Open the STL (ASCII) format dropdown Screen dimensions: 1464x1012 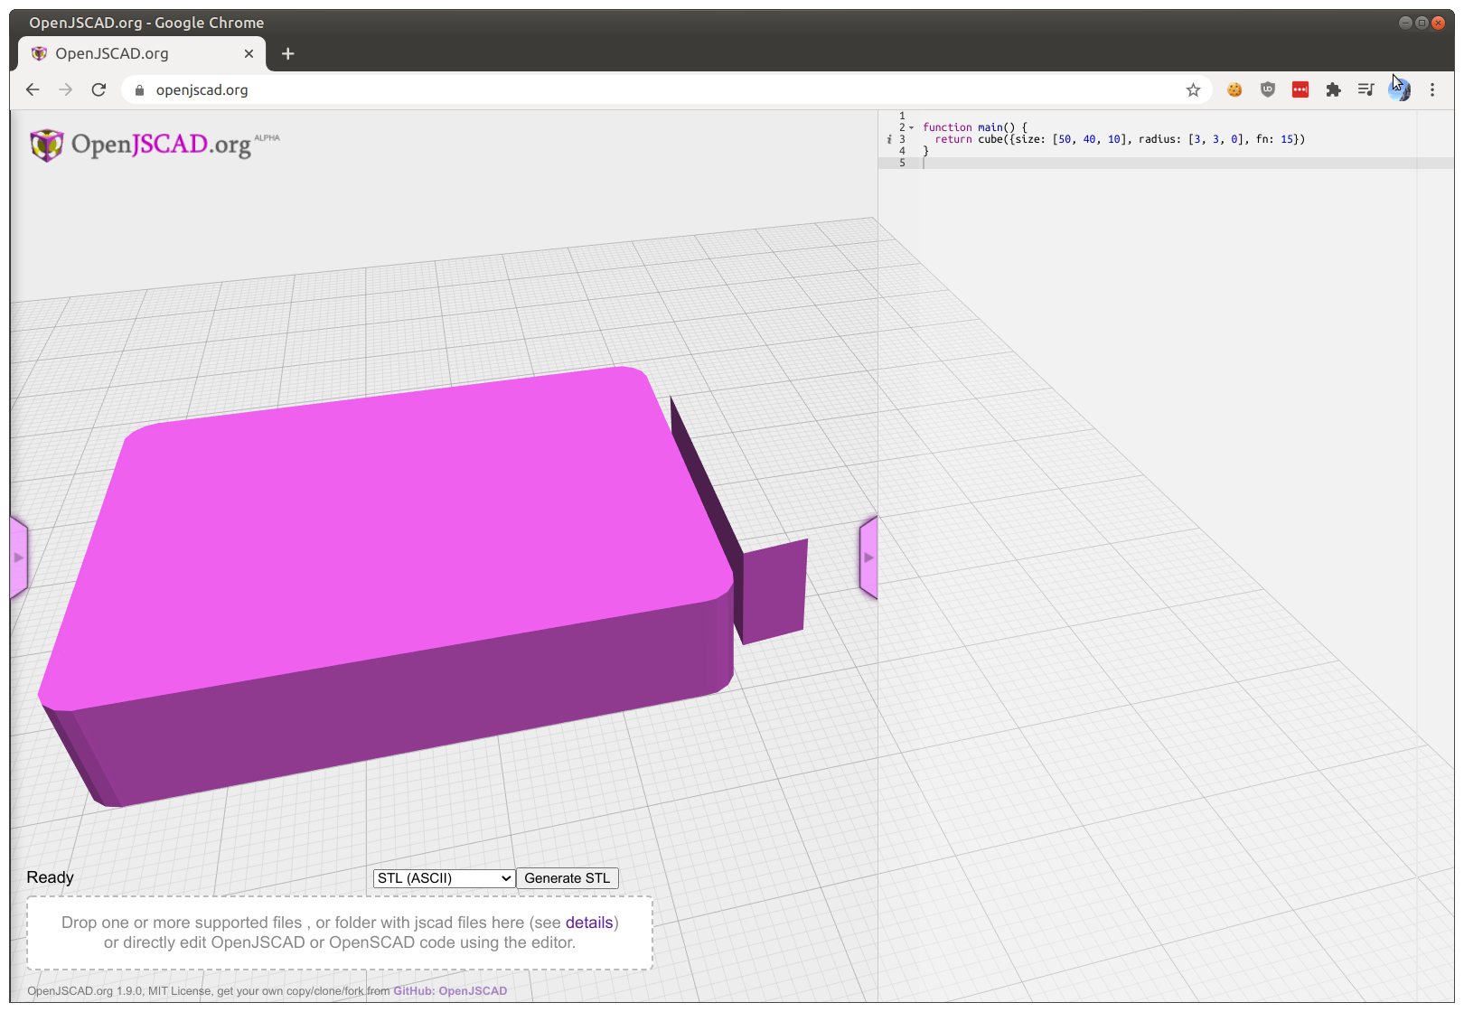[443, 877]
